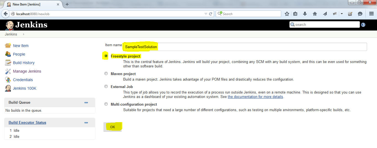The image size is (377, 148).
Task: Click the globe site identity icon
Action: pos(13,14)
